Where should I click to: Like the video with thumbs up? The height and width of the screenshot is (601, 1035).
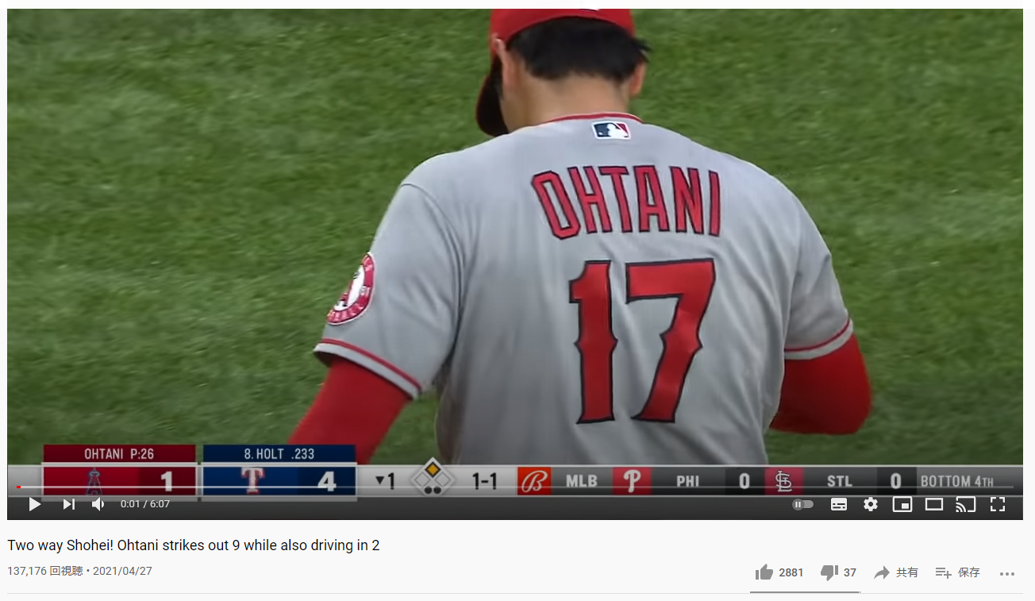point(779,572)
